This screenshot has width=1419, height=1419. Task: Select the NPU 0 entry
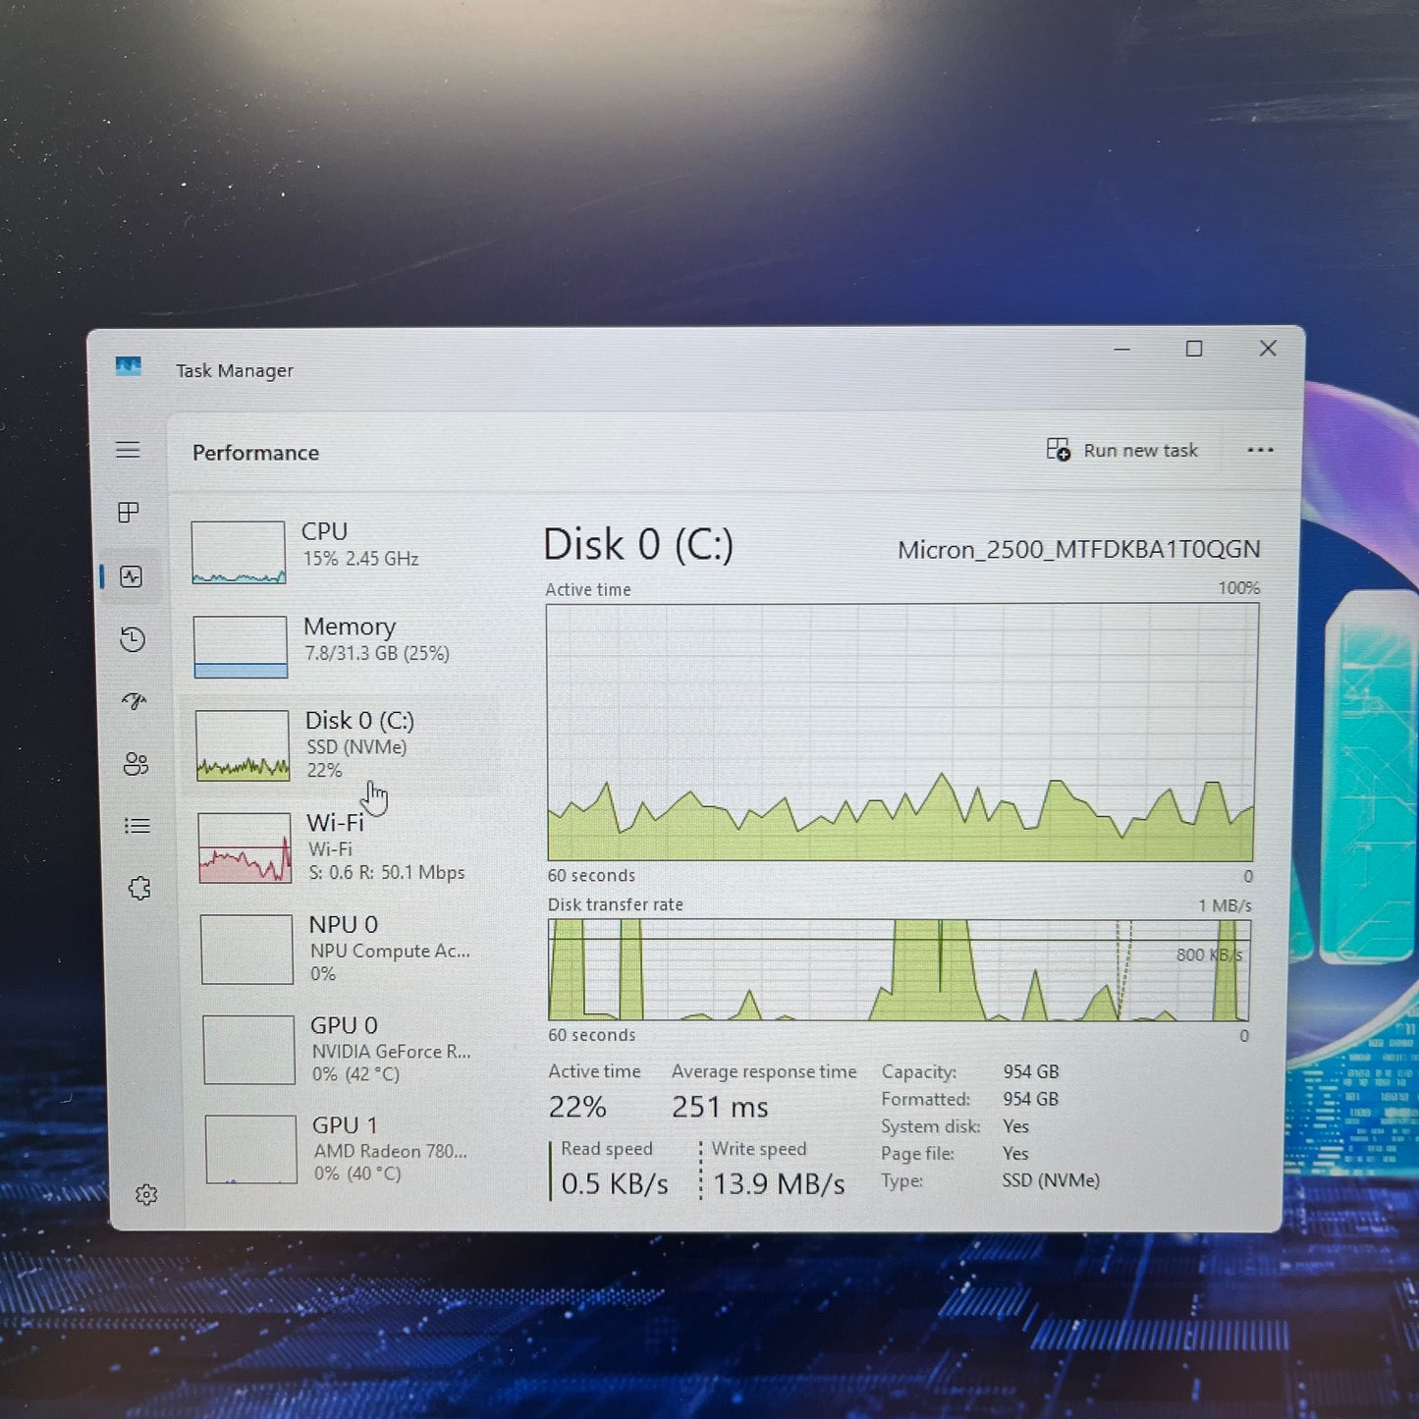point(345,949)
